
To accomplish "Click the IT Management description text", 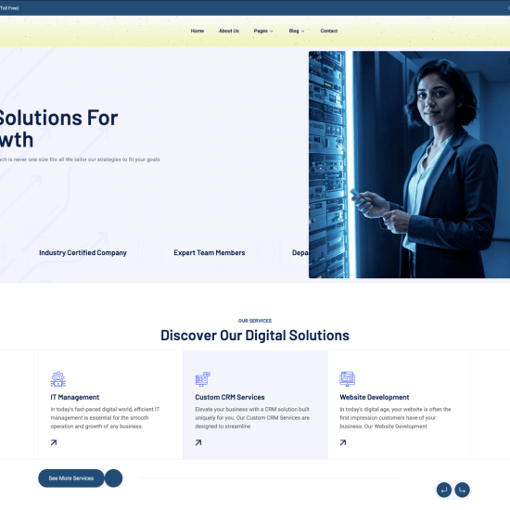I will point(105,417).
